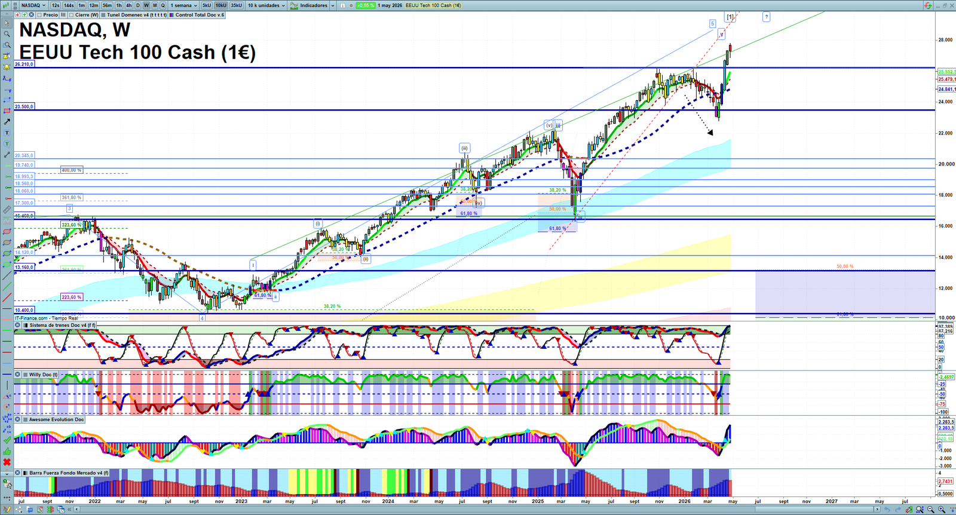
Task: Open the list settings icon after Precio
Action: (x=63, y=15)
